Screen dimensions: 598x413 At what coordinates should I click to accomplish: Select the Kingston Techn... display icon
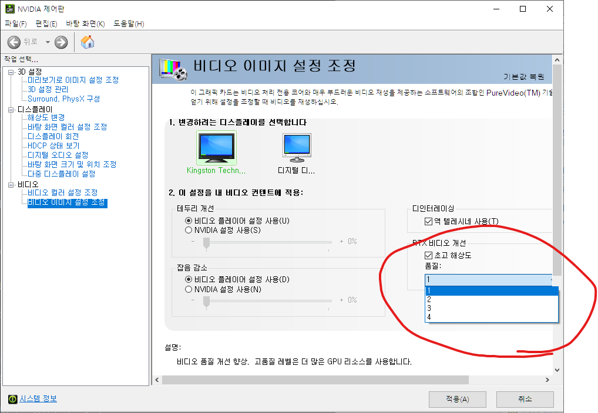pyautogui.click(x=216, y=148)
